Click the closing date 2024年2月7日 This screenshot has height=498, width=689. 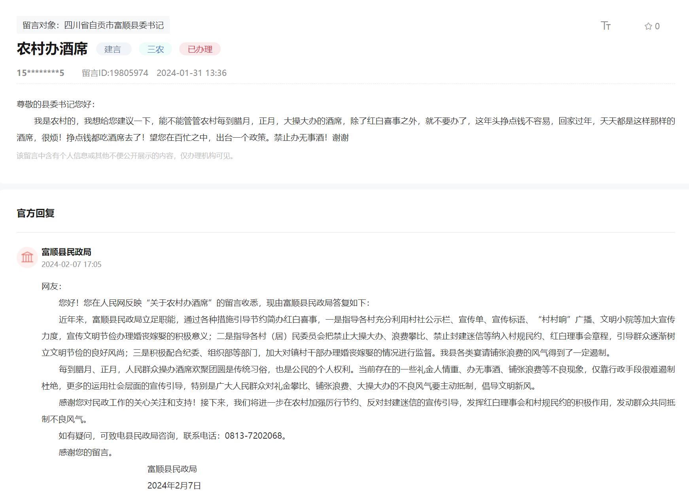click(174, 485)
